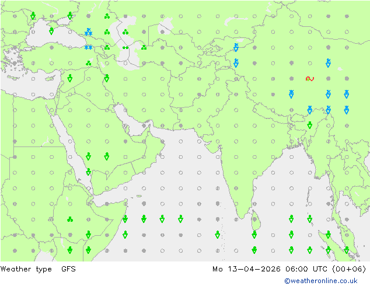Select the "GFS" model label

68,269
